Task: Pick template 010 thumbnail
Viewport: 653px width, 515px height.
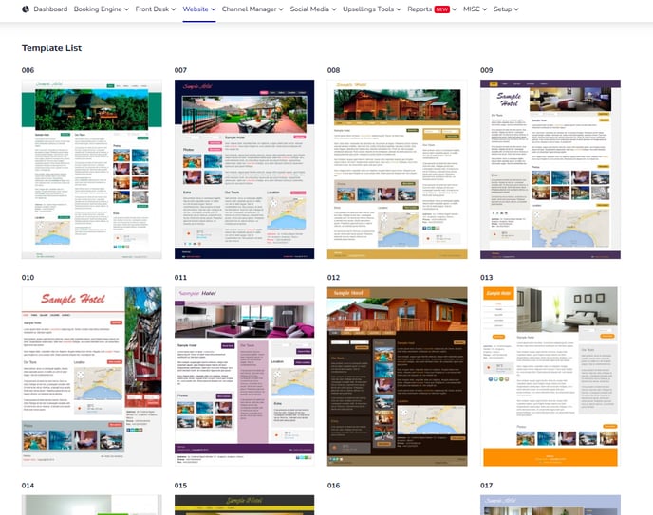Action: (x=92, y=377)
